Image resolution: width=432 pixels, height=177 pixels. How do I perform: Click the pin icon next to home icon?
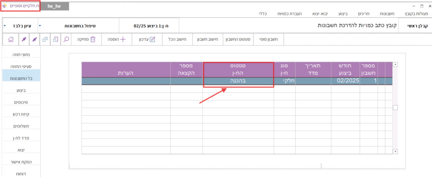coord(23,39)
